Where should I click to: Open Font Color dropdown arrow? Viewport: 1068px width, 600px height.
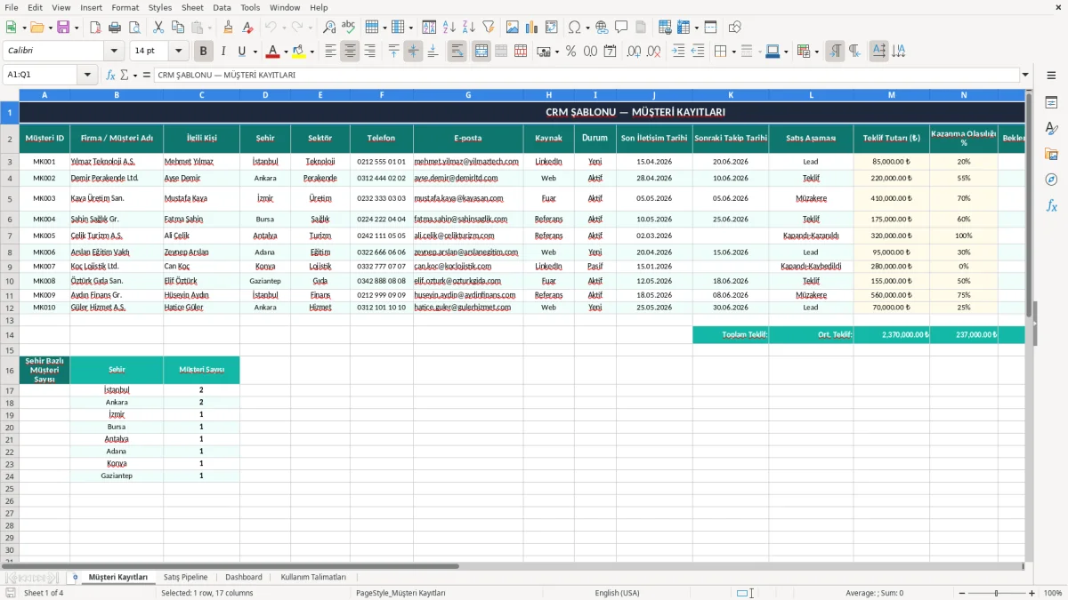click(x=286, y=52)
